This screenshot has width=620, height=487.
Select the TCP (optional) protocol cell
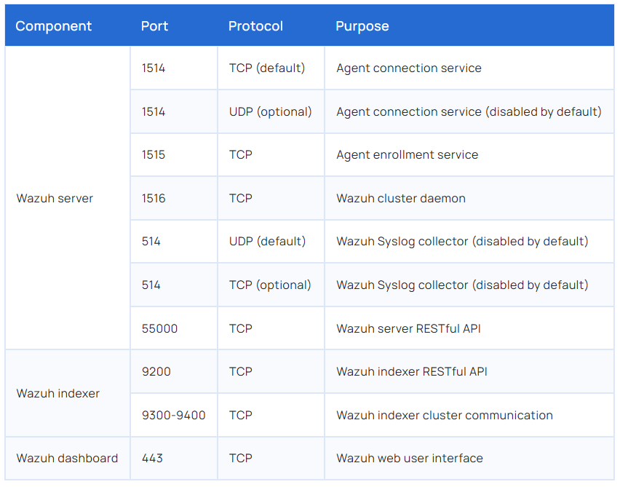tap(270, 285)
